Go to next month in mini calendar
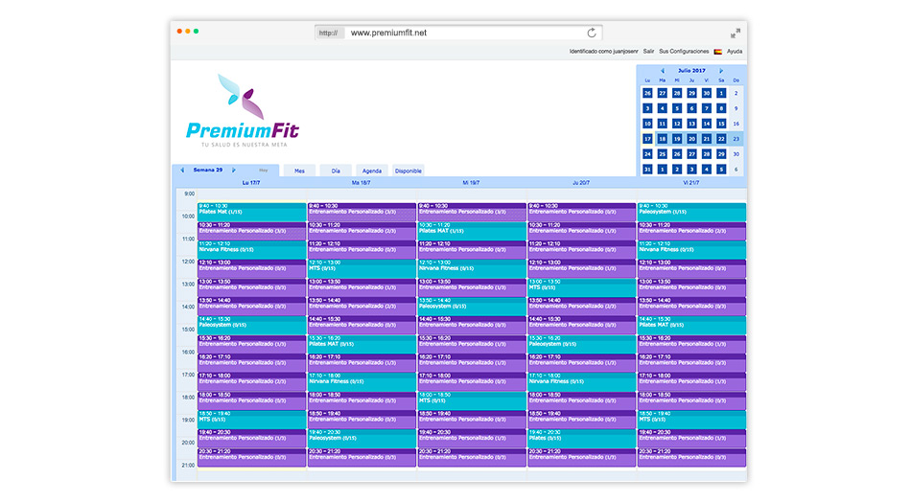Screen dimensions: 911x502 [721, 71]
